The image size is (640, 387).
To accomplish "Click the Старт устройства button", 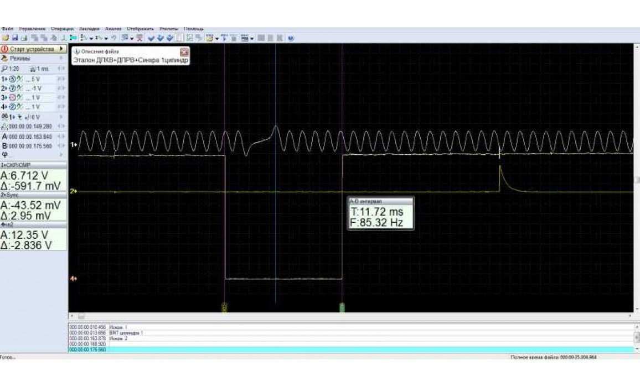I will tap(33, 49).
